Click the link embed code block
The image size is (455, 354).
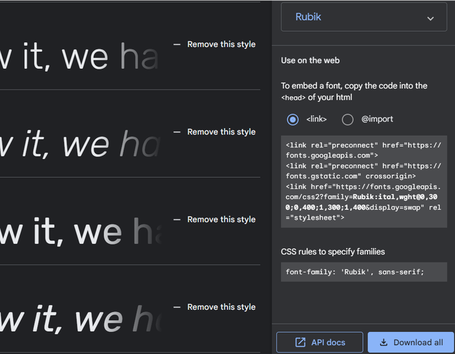pos(363,180)
